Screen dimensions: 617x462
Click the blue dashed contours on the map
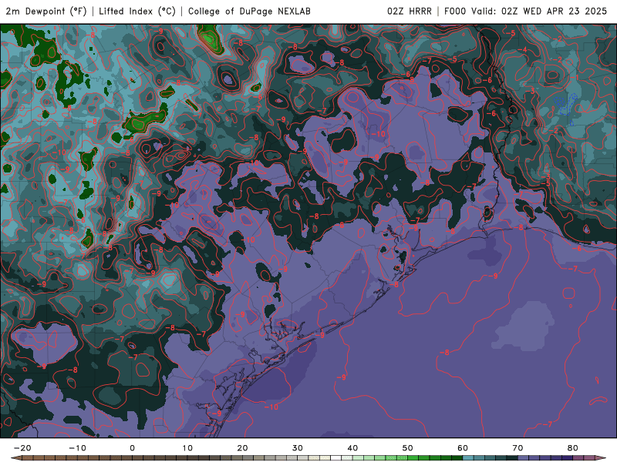coord(567,108)
